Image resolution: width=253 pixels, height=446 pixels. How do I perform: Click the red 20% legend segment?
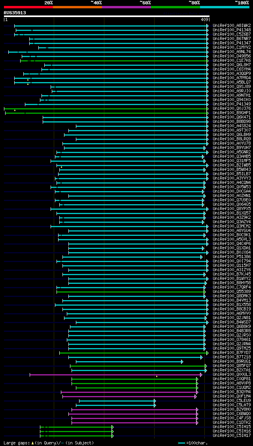tap(28, 7)
